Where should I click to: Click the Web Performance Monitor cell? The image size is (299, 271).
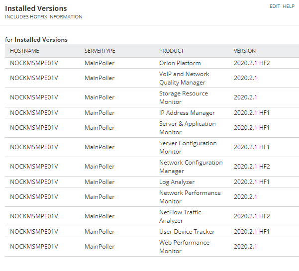pos(184,247)
